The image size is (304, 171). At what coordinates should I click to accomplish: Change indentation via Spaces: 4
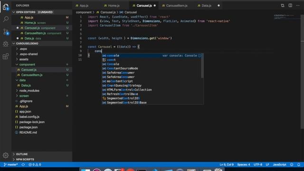(244, 165)
